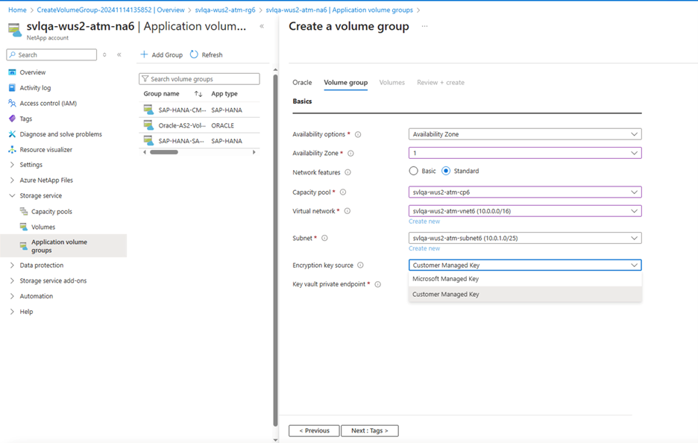This screenshot has height=443, width=698.
Task: Open Diagnose and solve problems
Action: [x=60, y=134]
